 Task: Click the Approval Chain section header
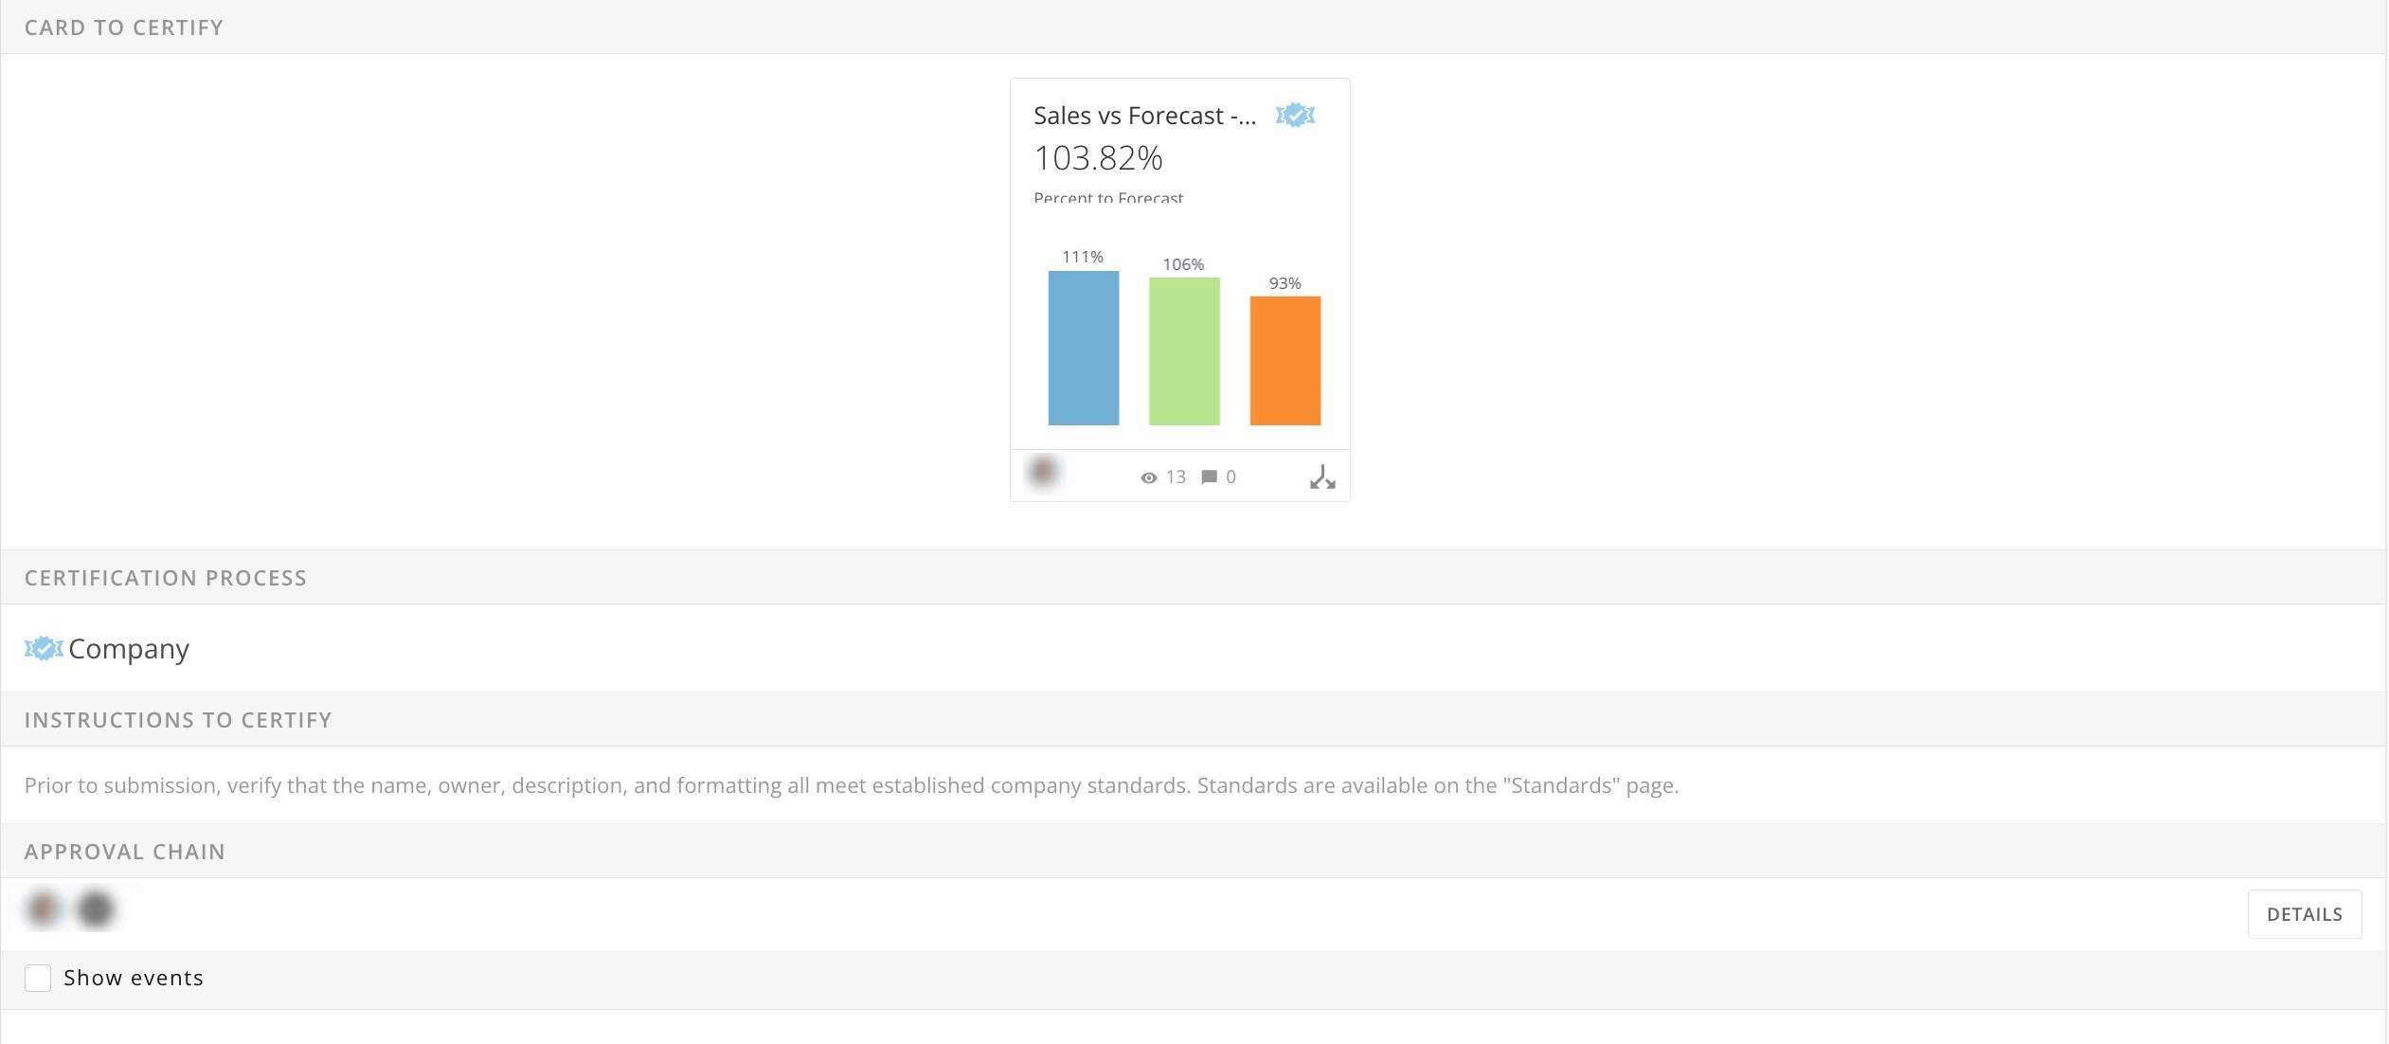(125, 852)
